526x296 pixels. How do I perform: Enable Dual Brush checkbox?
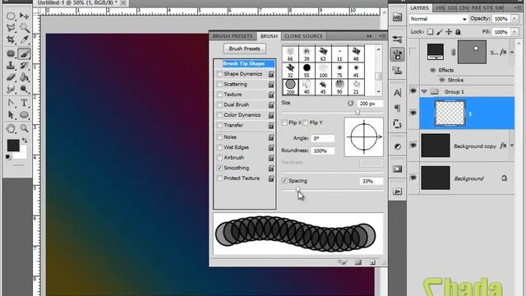pos(219,104)
